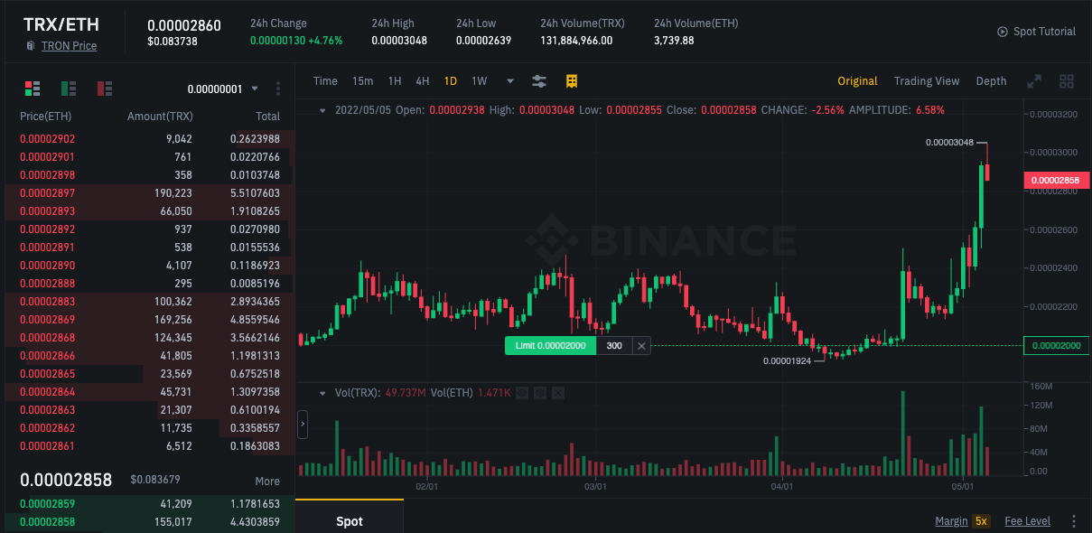
Task: Select sell order at price 0.00002869
Action: pos(149,320)
